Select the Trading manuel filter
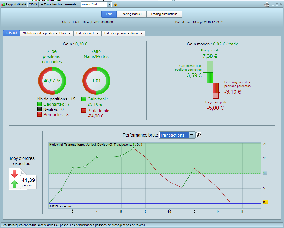This screenshot has height=228, width=284. click(x=131, y=14)
